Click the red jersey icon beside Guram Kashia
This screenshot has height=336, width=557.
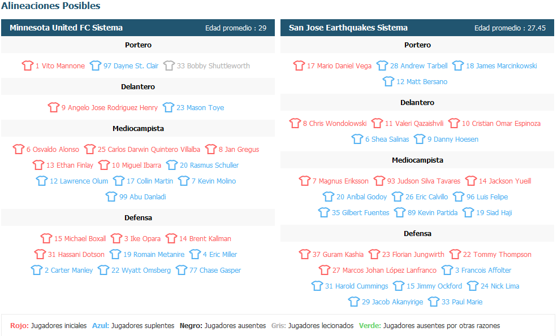pyautogui.click(x=304, y=254)
